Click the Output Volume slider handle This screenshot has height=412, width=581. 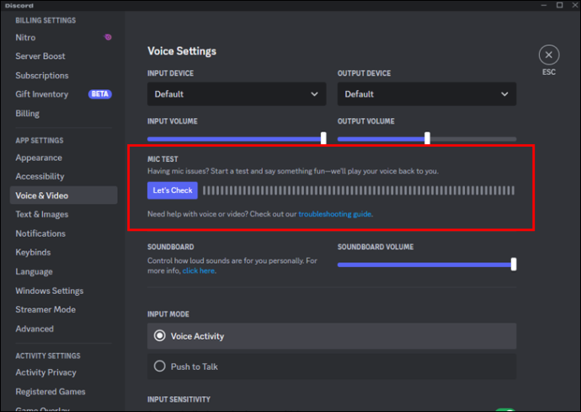pos(427,138)
